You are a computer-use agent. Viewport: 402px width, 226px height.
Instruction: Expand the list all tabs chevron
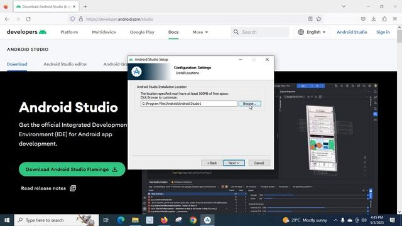pos(344,7)
